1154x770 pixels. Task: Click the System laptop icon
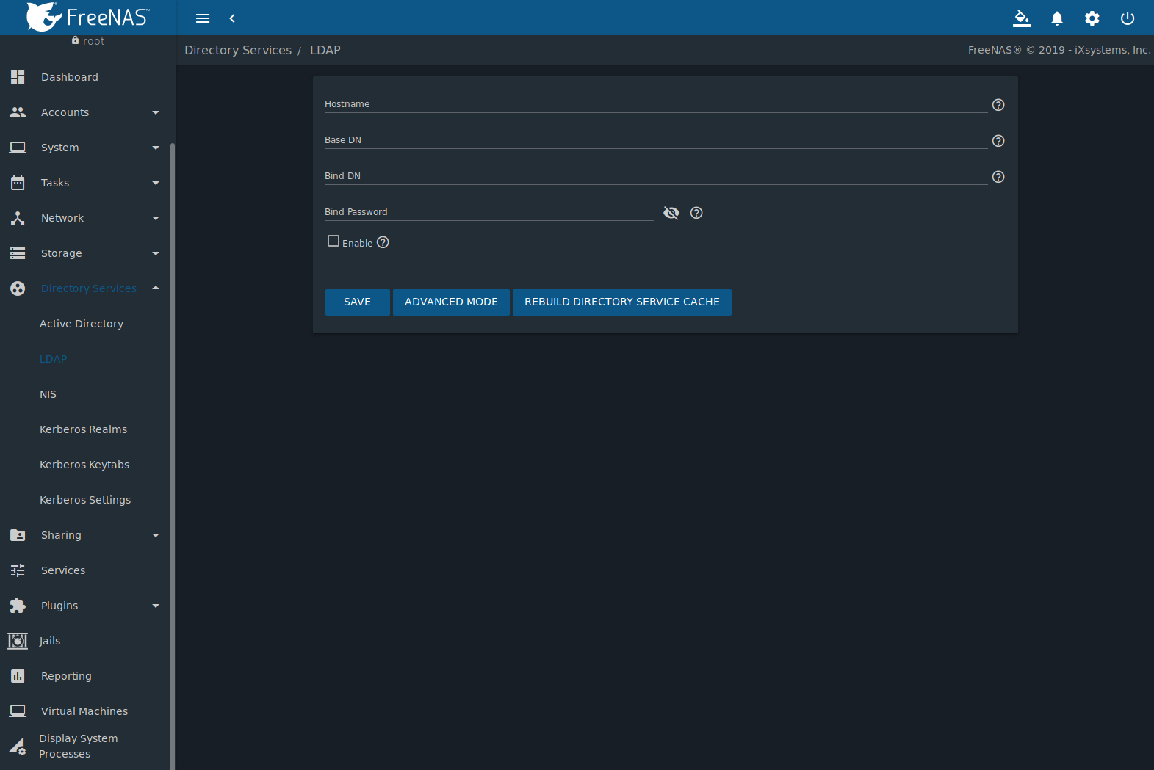coord(18,148)
